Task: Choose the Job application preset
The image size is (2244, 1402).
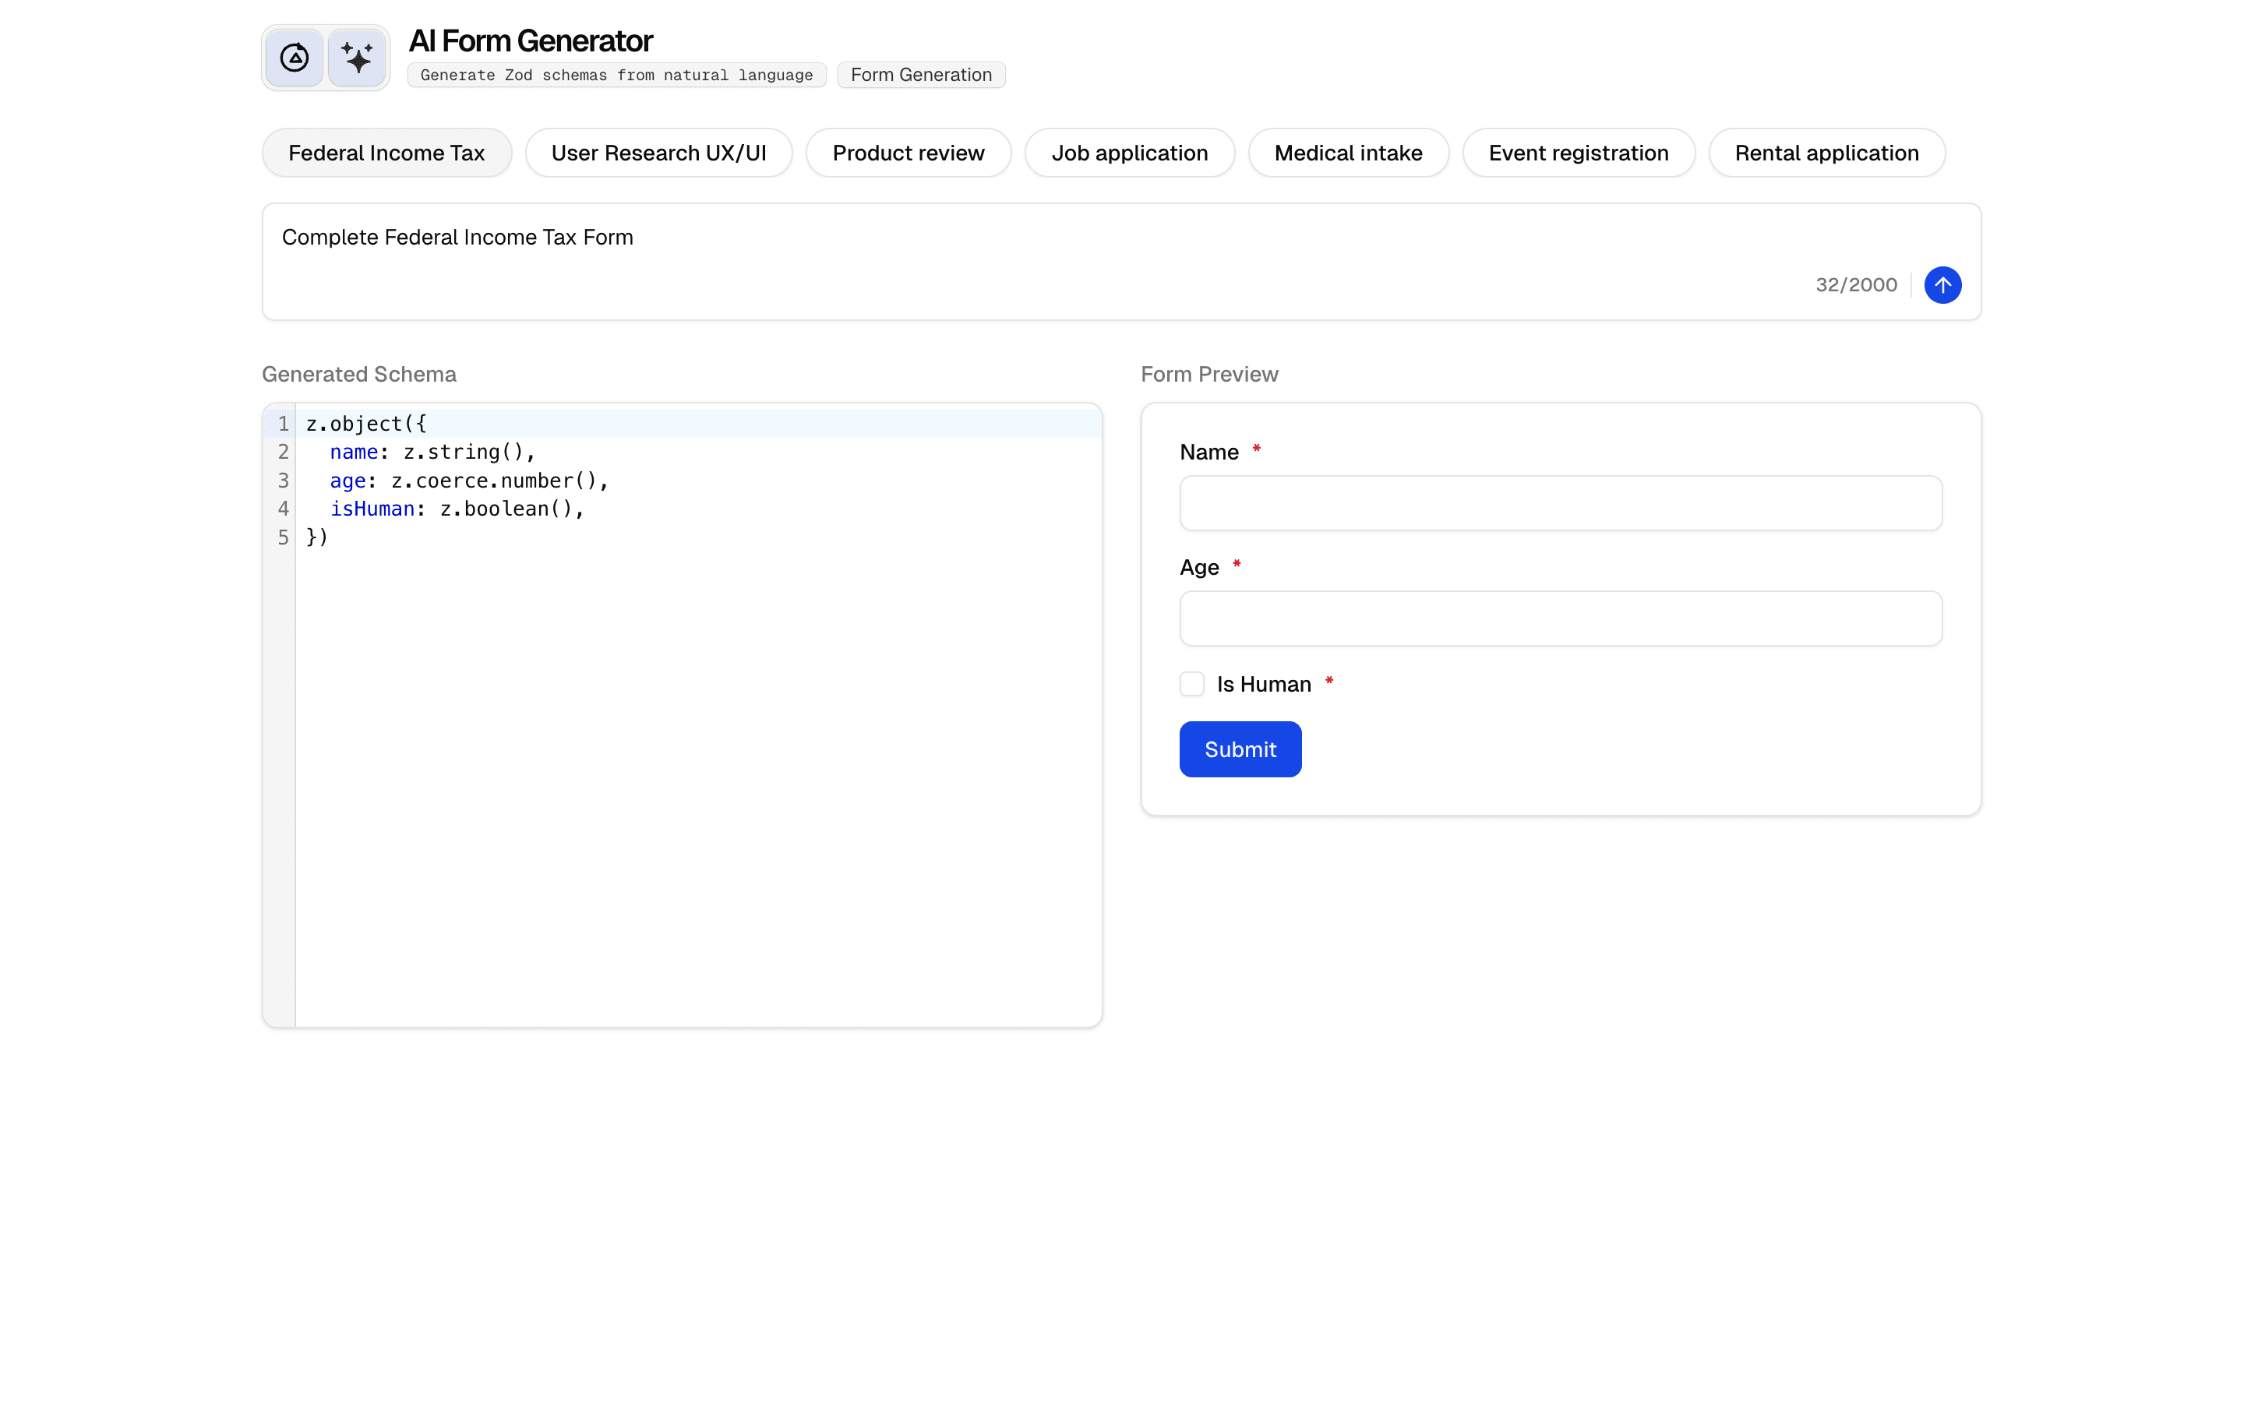Action: [1130, 152]
